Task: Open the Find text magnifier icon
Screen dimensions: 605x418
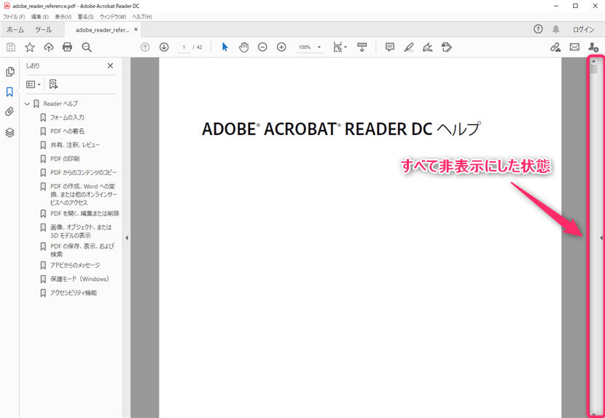Action: [87, 47]
